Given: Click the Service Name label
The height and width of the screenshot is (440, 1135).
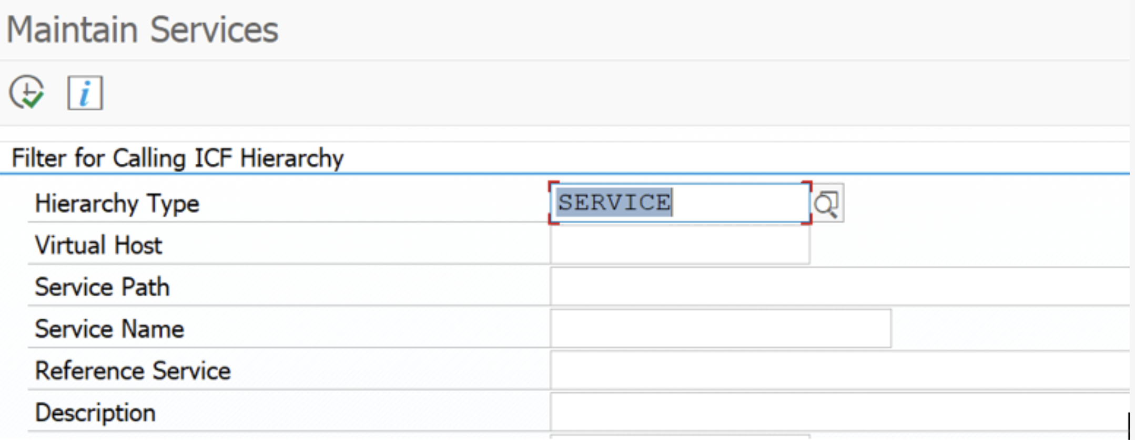Looking at the screenshot, I should [109, 329].
